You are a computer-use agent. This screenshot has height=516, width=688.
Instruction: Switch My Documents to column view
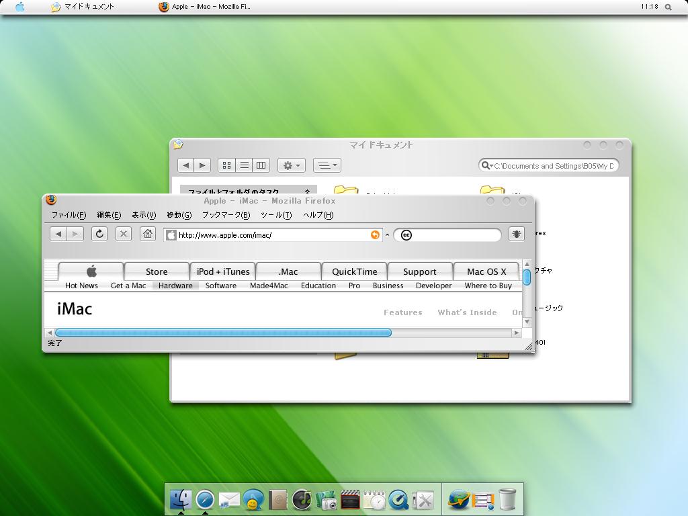[261, 165]
